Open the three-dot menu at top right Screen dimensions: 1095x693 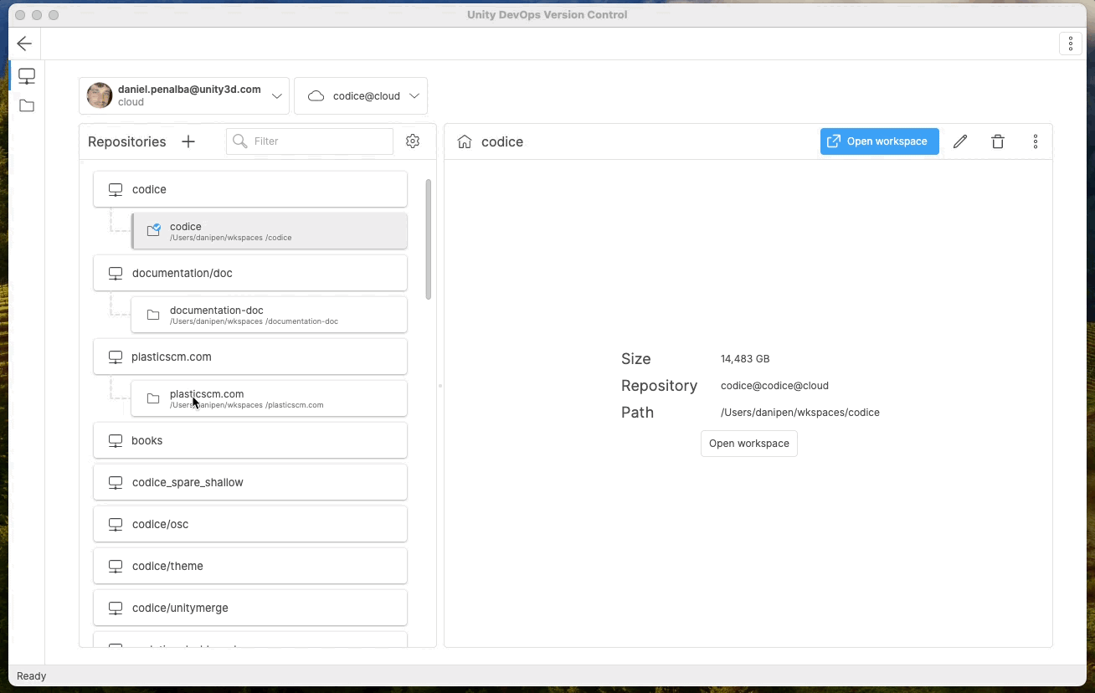pyautogui.click(x=1070, y=43)
